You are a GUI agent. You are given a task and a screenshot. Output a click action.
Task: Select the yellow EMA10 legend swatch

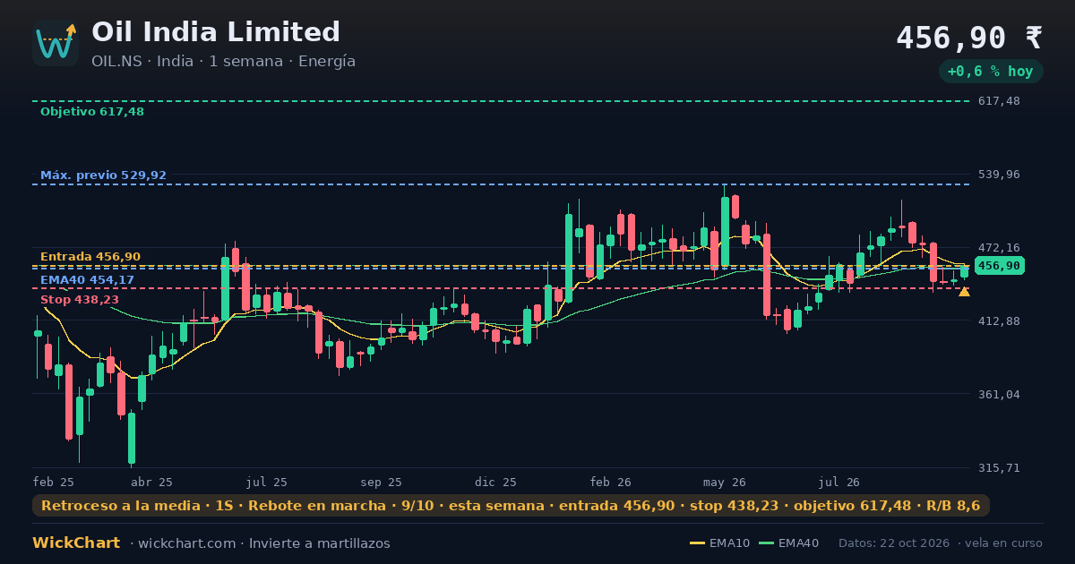point(697,543)
